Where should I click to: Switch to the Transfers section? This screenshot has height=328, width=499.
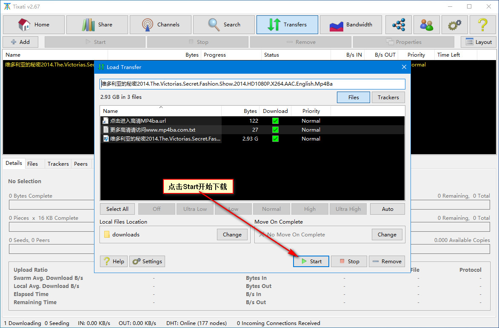pyautogui.click(x=287, y=25)
